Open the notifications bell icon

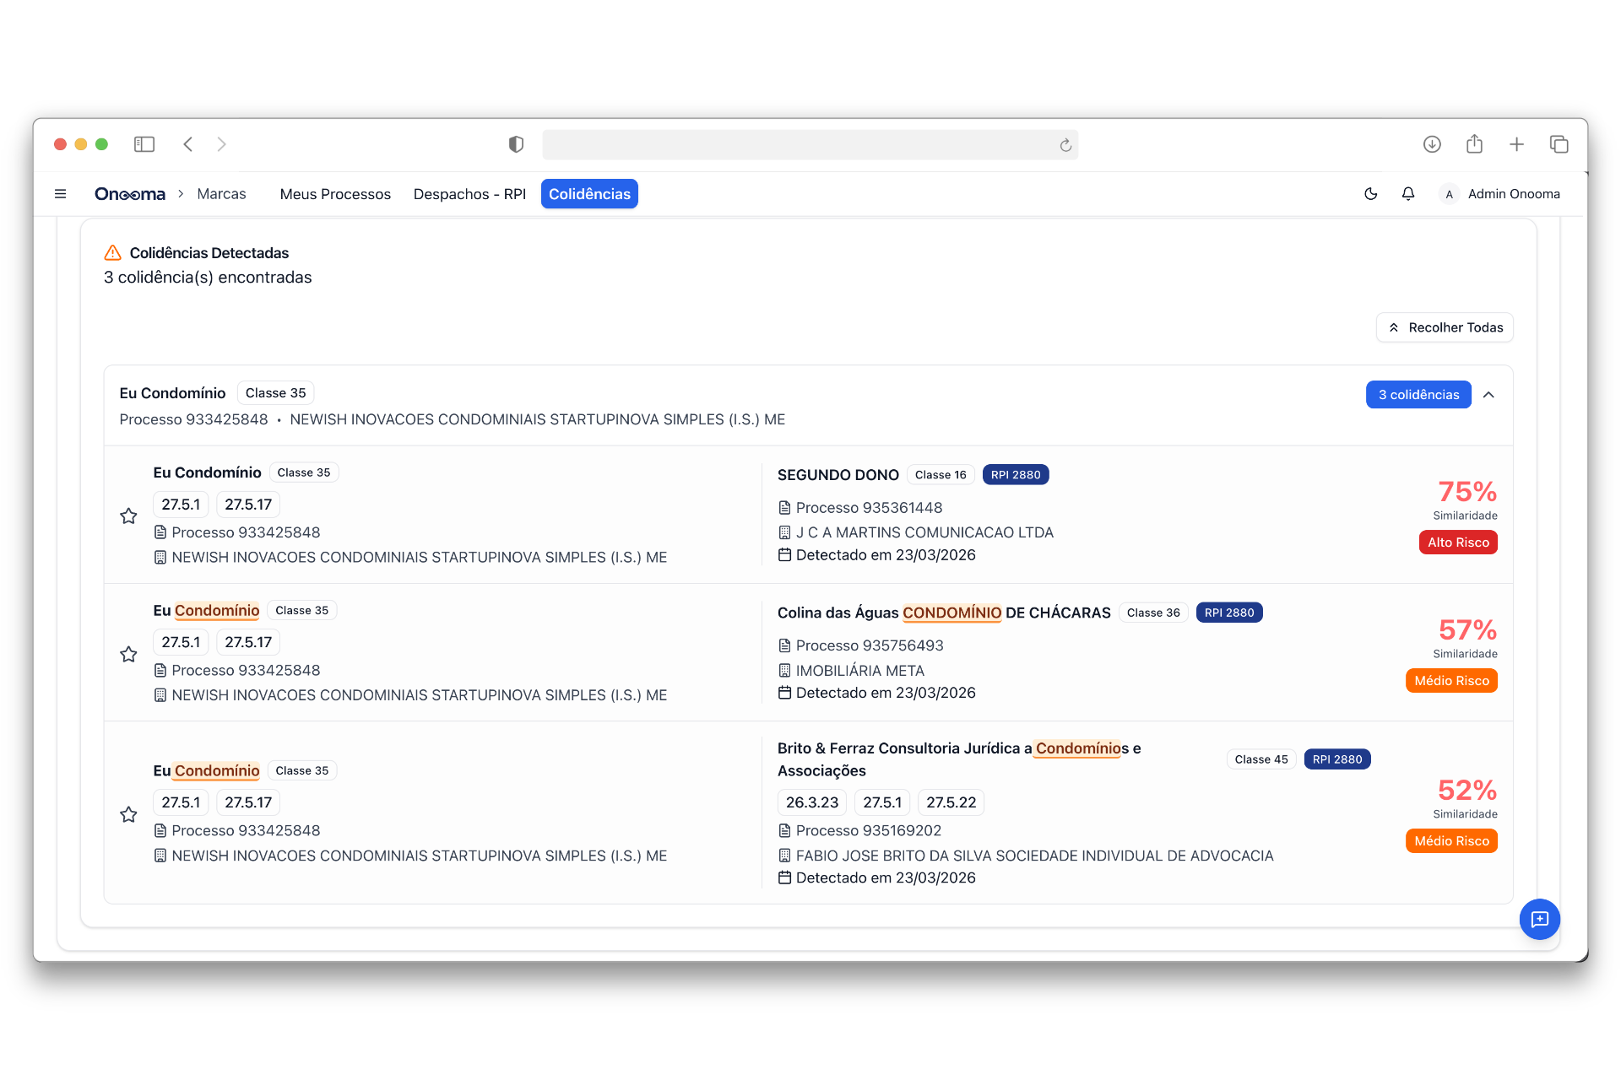click(1407, 193)
